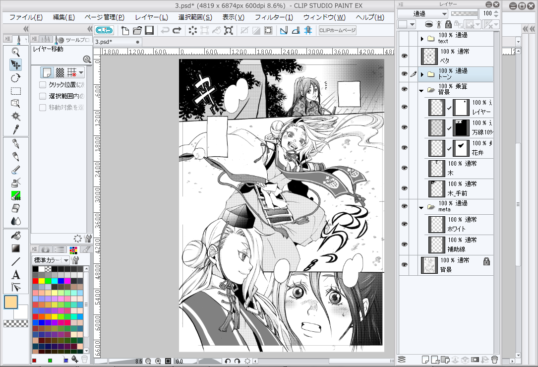Select the Eraser tool
538x367 pixels.
(16, 208)
